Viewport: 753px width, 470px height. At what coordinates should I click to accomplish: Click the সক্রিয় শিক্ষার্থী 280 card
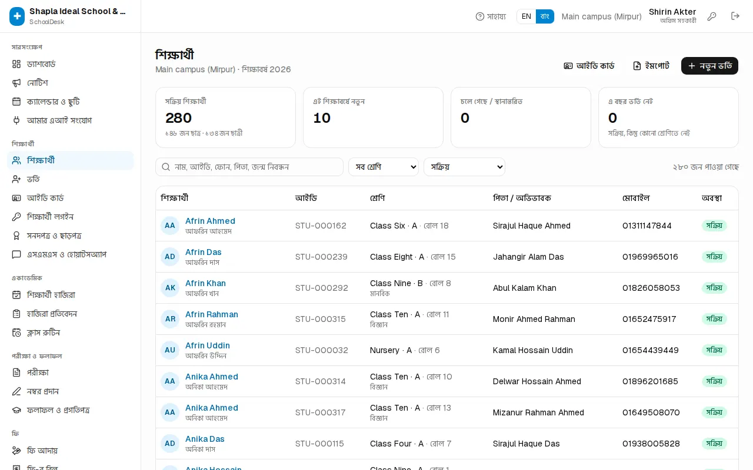coord(225,117)
